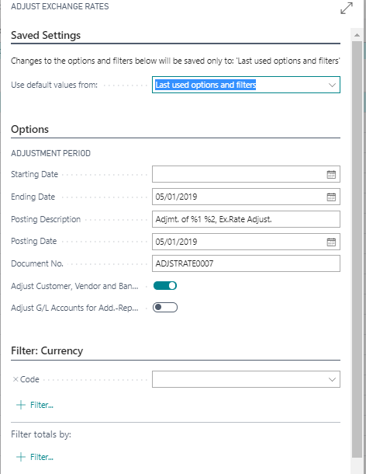Add a totals filter via Filter... link
This screenshot has width=366, height=474.
42,457
